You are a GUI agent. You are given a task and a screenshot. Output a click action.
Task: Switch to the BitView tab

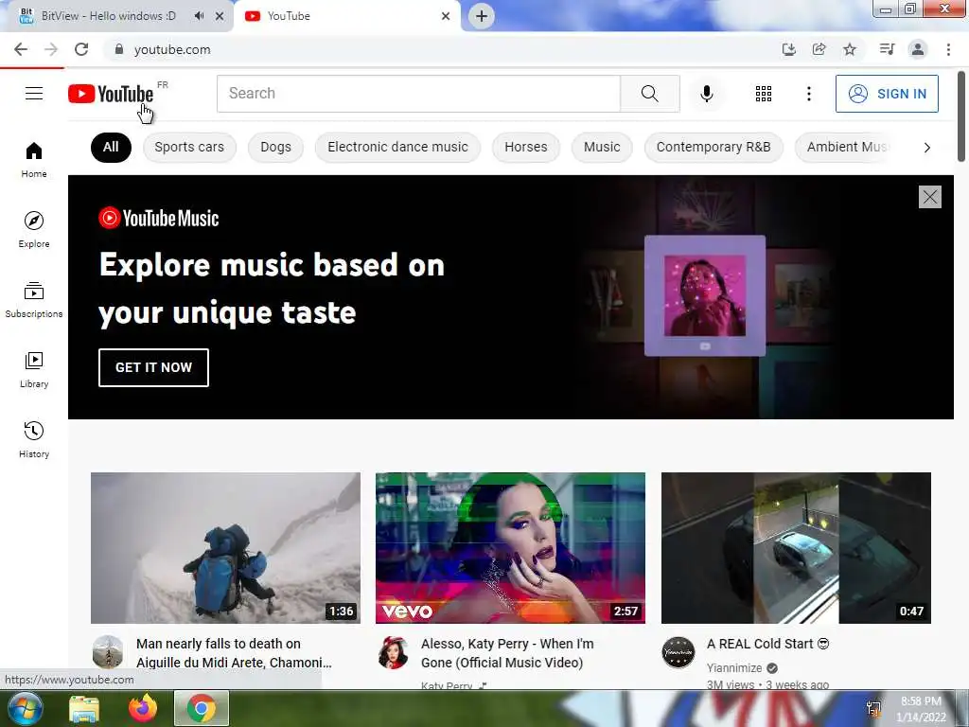point(108,16)
